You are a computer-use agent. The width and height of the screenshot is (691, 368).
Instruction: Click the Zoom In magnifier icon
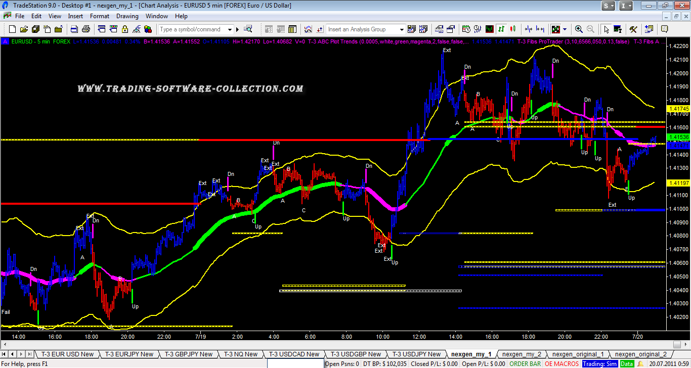579,29
